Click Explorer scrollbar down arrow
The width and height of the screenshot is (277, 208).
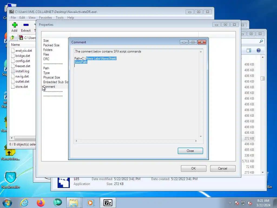(x=262, y=172)
